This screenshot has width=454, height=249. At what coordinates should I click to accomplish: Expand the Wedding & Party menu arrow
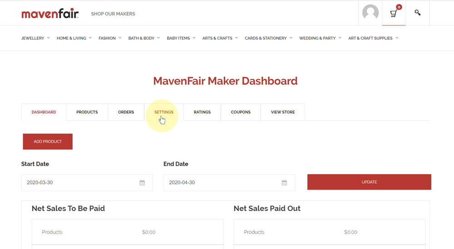(x=340, y=38)
